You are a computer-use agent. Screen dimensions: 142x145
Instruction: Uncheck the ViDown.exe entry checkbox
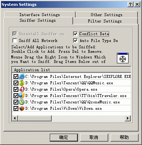pos(16,108)
